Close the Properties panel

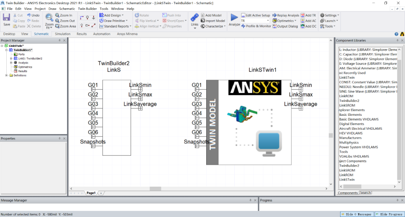[64, 139]
